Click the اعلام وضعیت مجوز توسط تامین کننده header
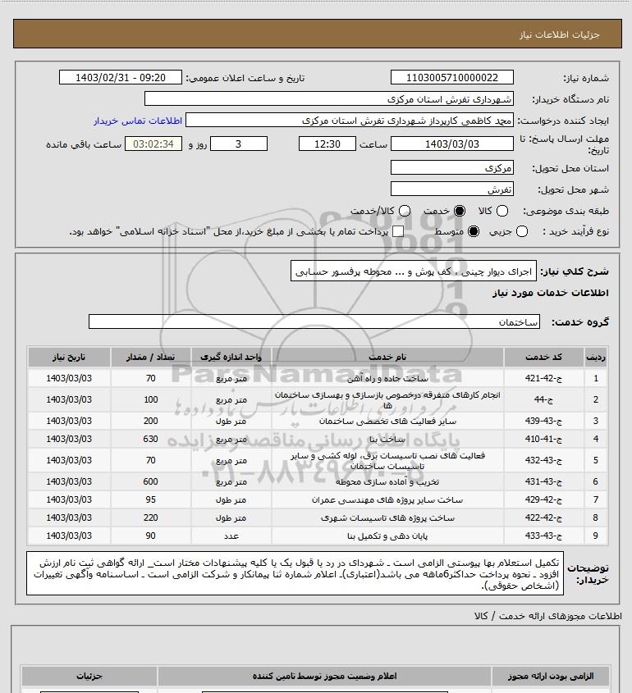This screenshot has height=693, width=632. [x=325, y=676]
